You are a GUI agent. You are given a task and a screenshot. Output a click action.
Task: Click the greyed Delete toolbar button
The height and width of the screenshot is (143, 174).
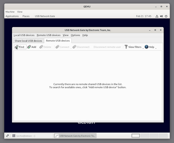tap(45, 47)
